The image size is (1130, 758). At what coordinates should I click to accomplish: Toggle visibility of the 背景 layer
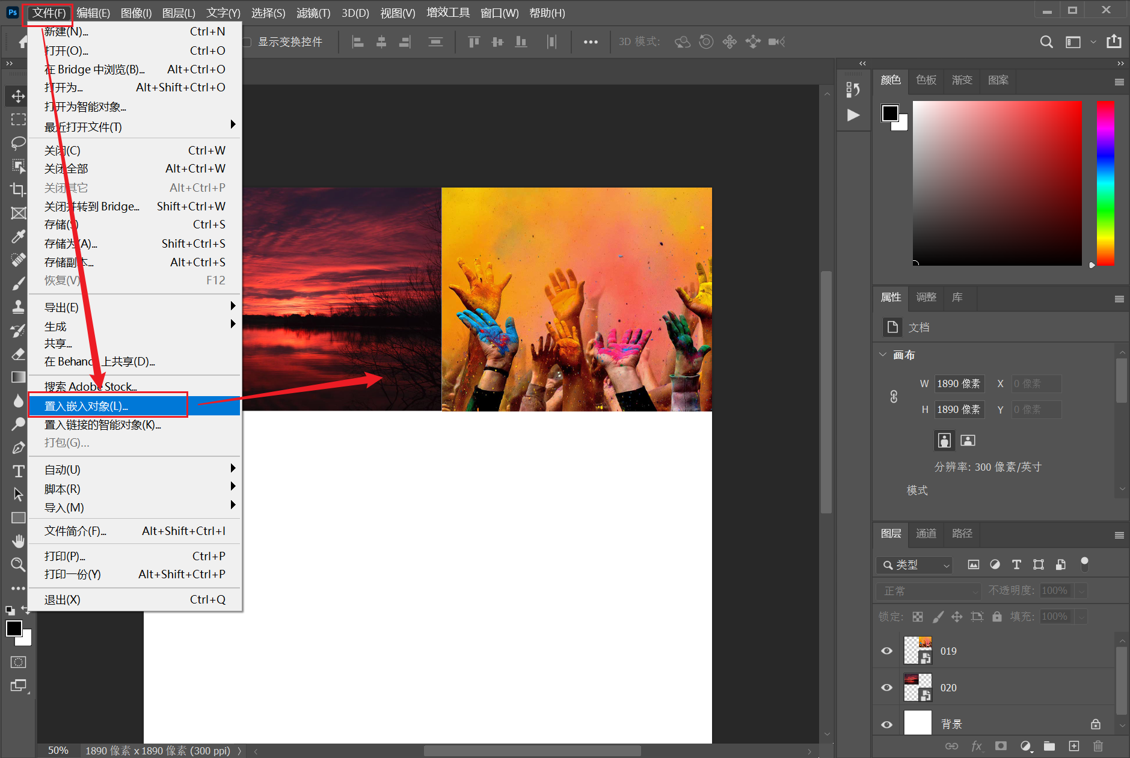click(886, 724)
